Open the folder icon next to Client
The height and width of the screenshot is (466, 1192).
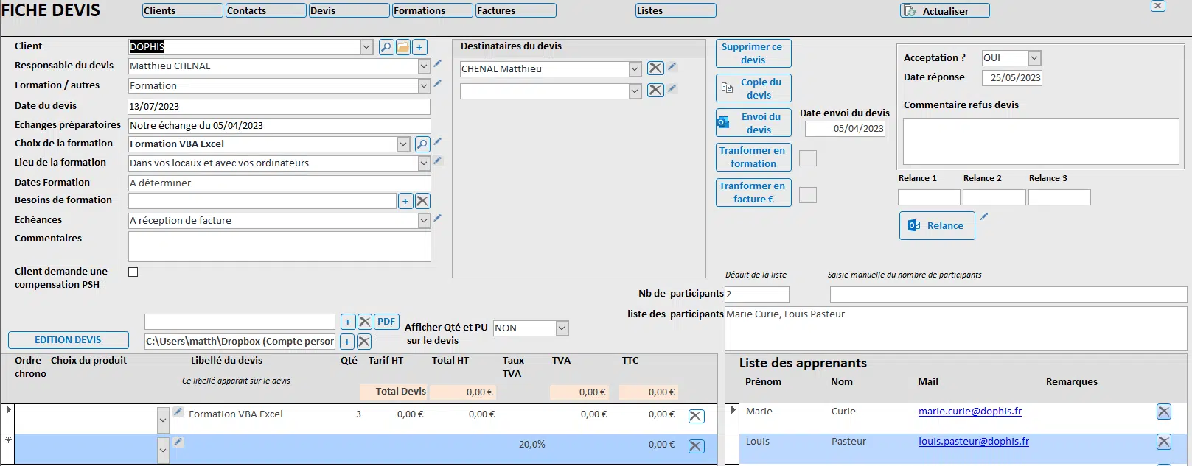(403, 47)
